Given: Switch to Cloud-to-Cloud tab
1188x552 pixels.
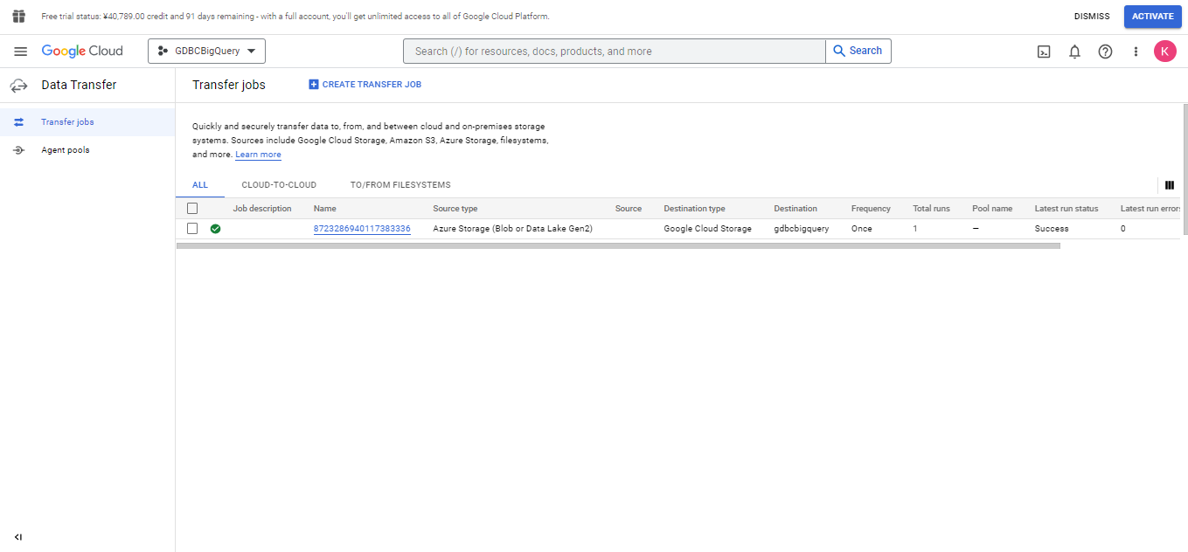Looking at the screenshot, I should tap(279, 185).
